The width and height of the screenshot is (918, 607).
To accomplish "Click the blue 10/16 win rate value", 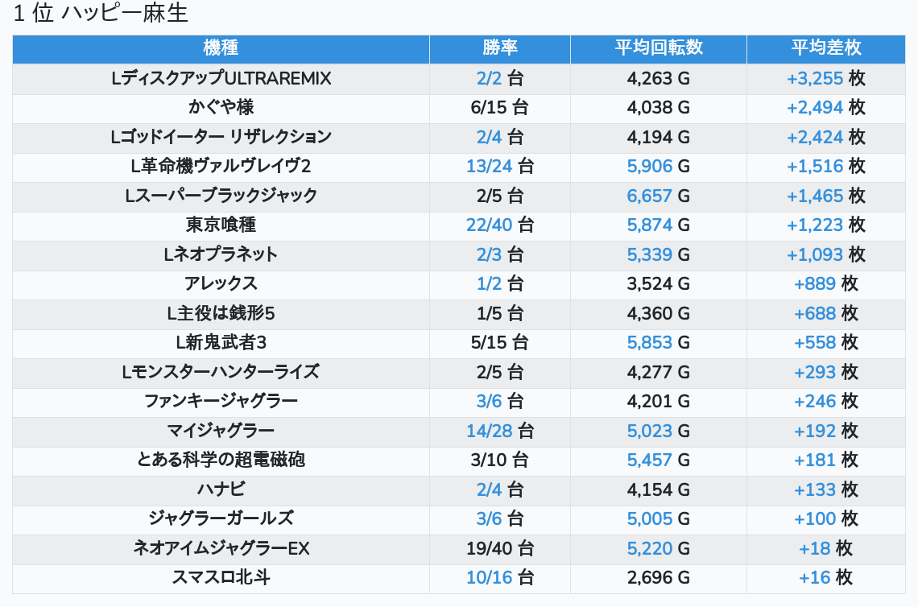I will click(x=490, y=577).
